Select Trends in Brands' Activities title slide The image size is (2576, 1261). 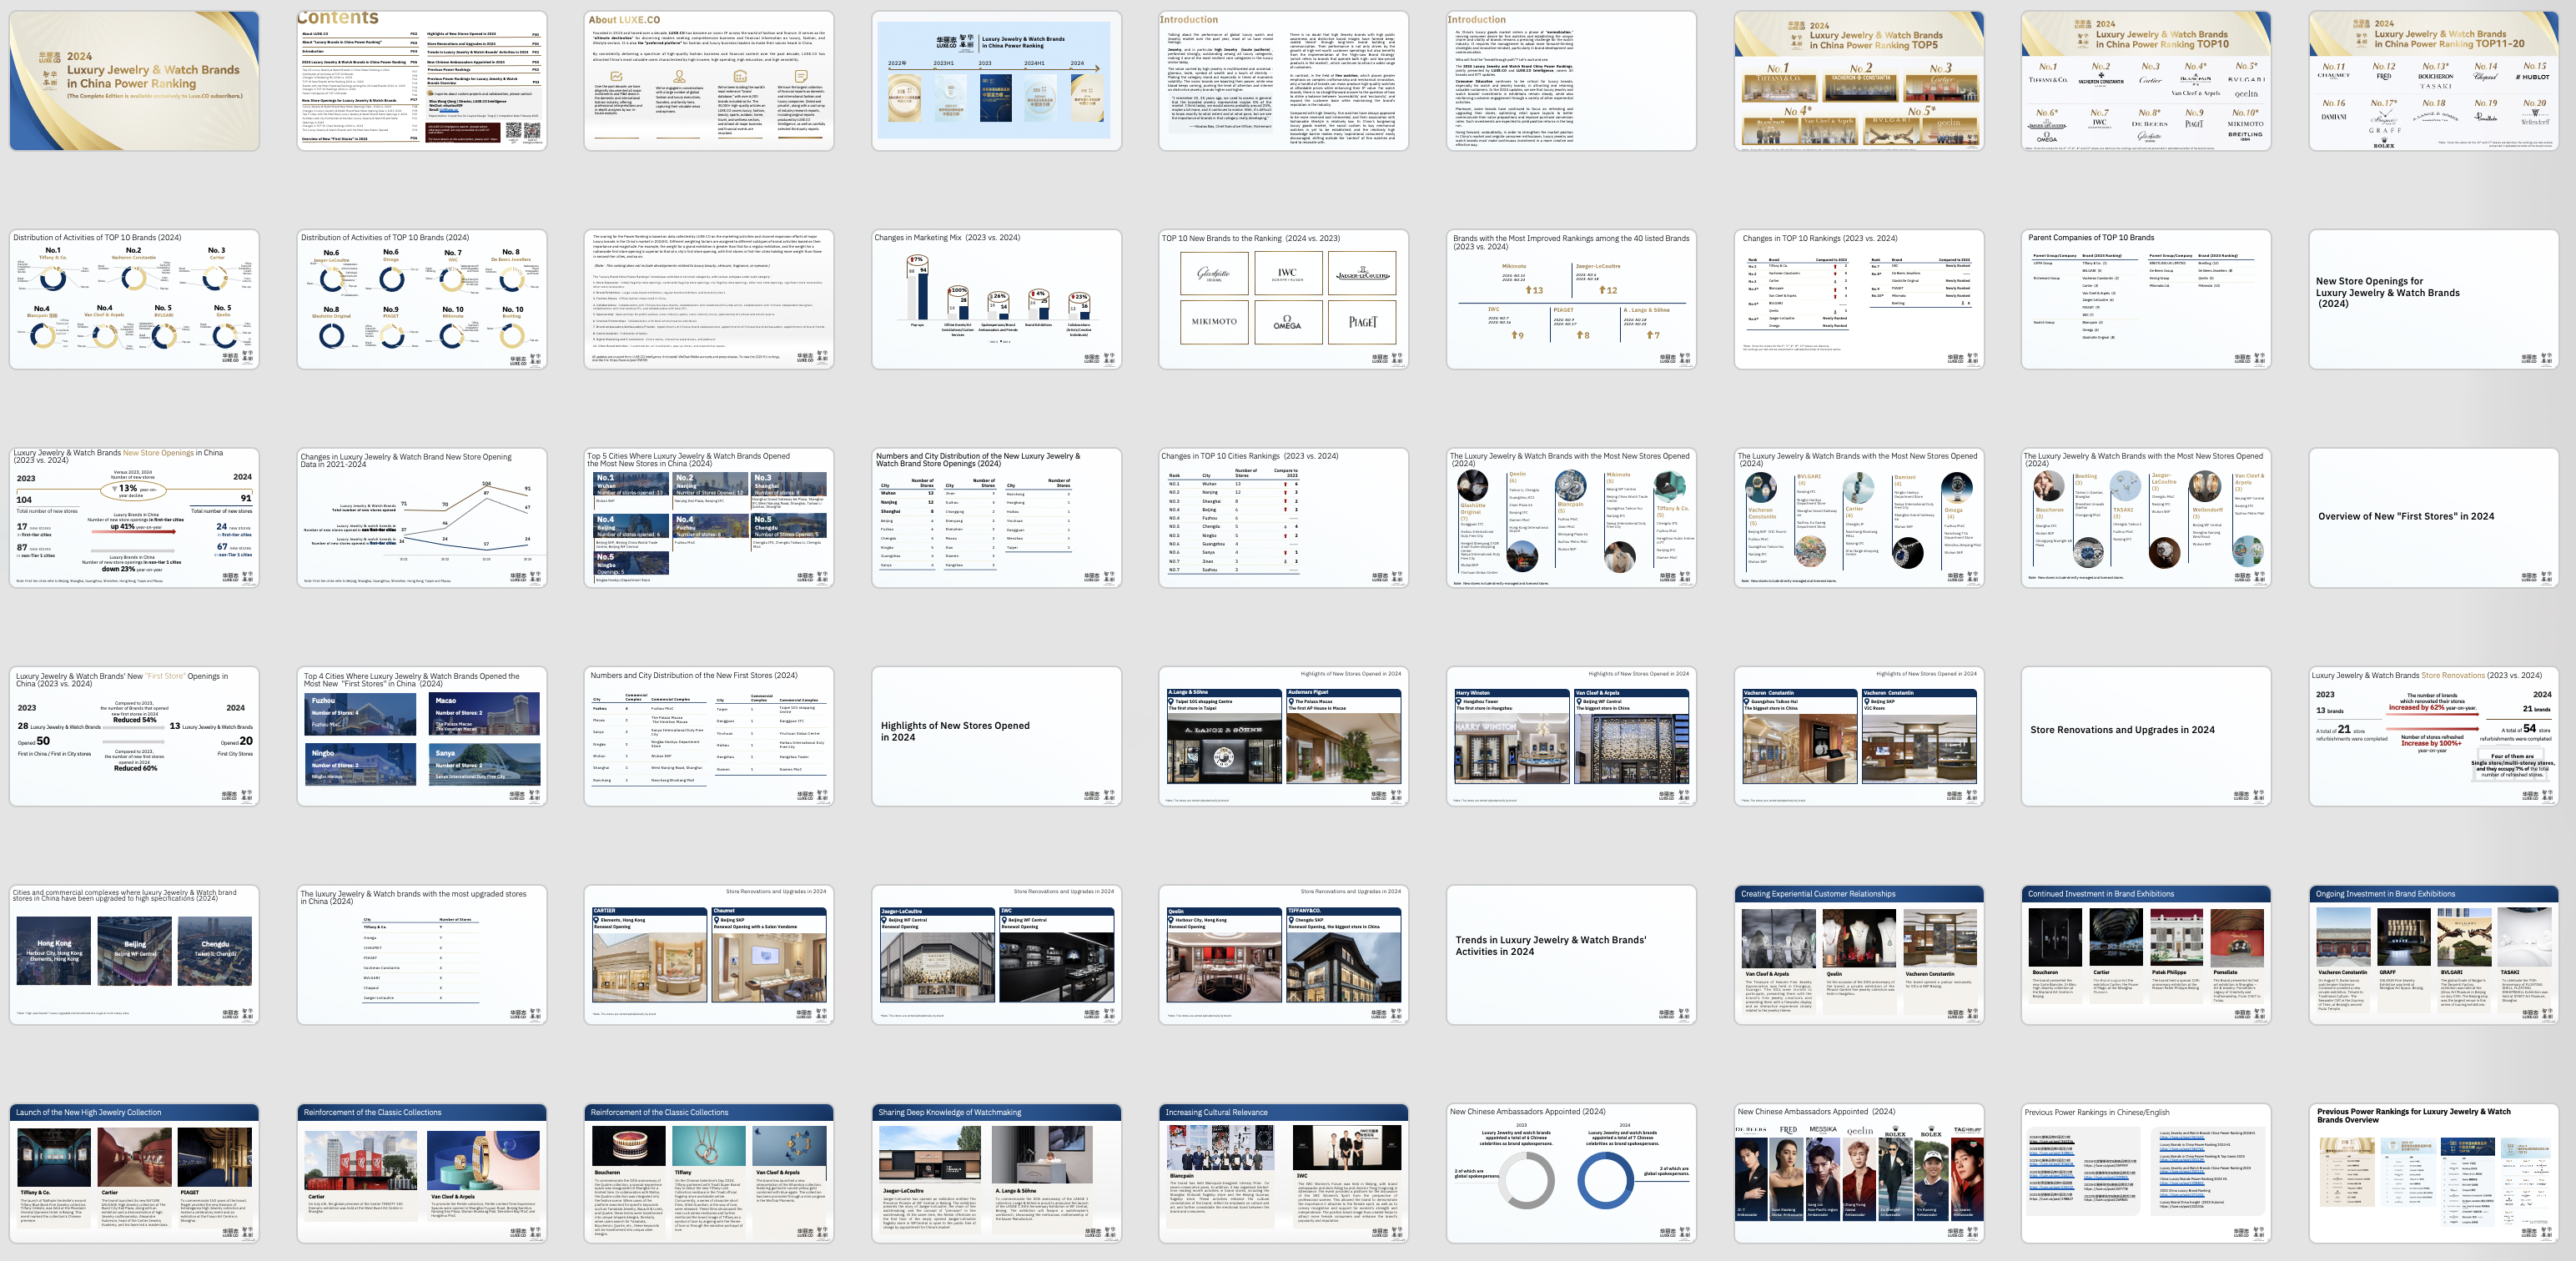pyautogui.click(x=1570, y=954)
